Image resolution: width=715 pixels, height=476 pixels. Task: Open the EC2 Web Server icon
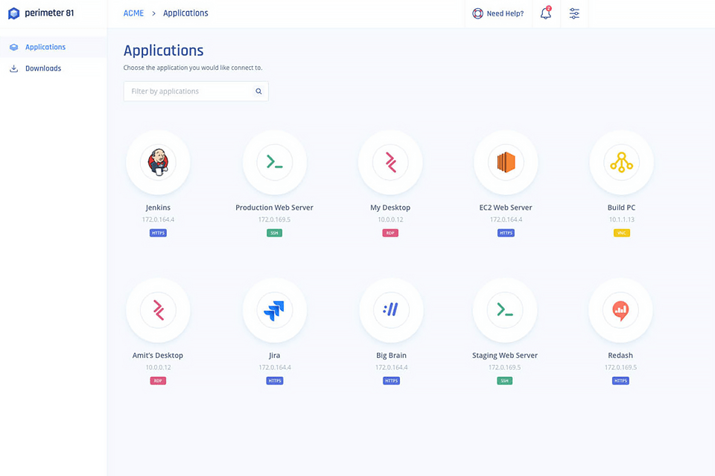(x=506, y=163)
